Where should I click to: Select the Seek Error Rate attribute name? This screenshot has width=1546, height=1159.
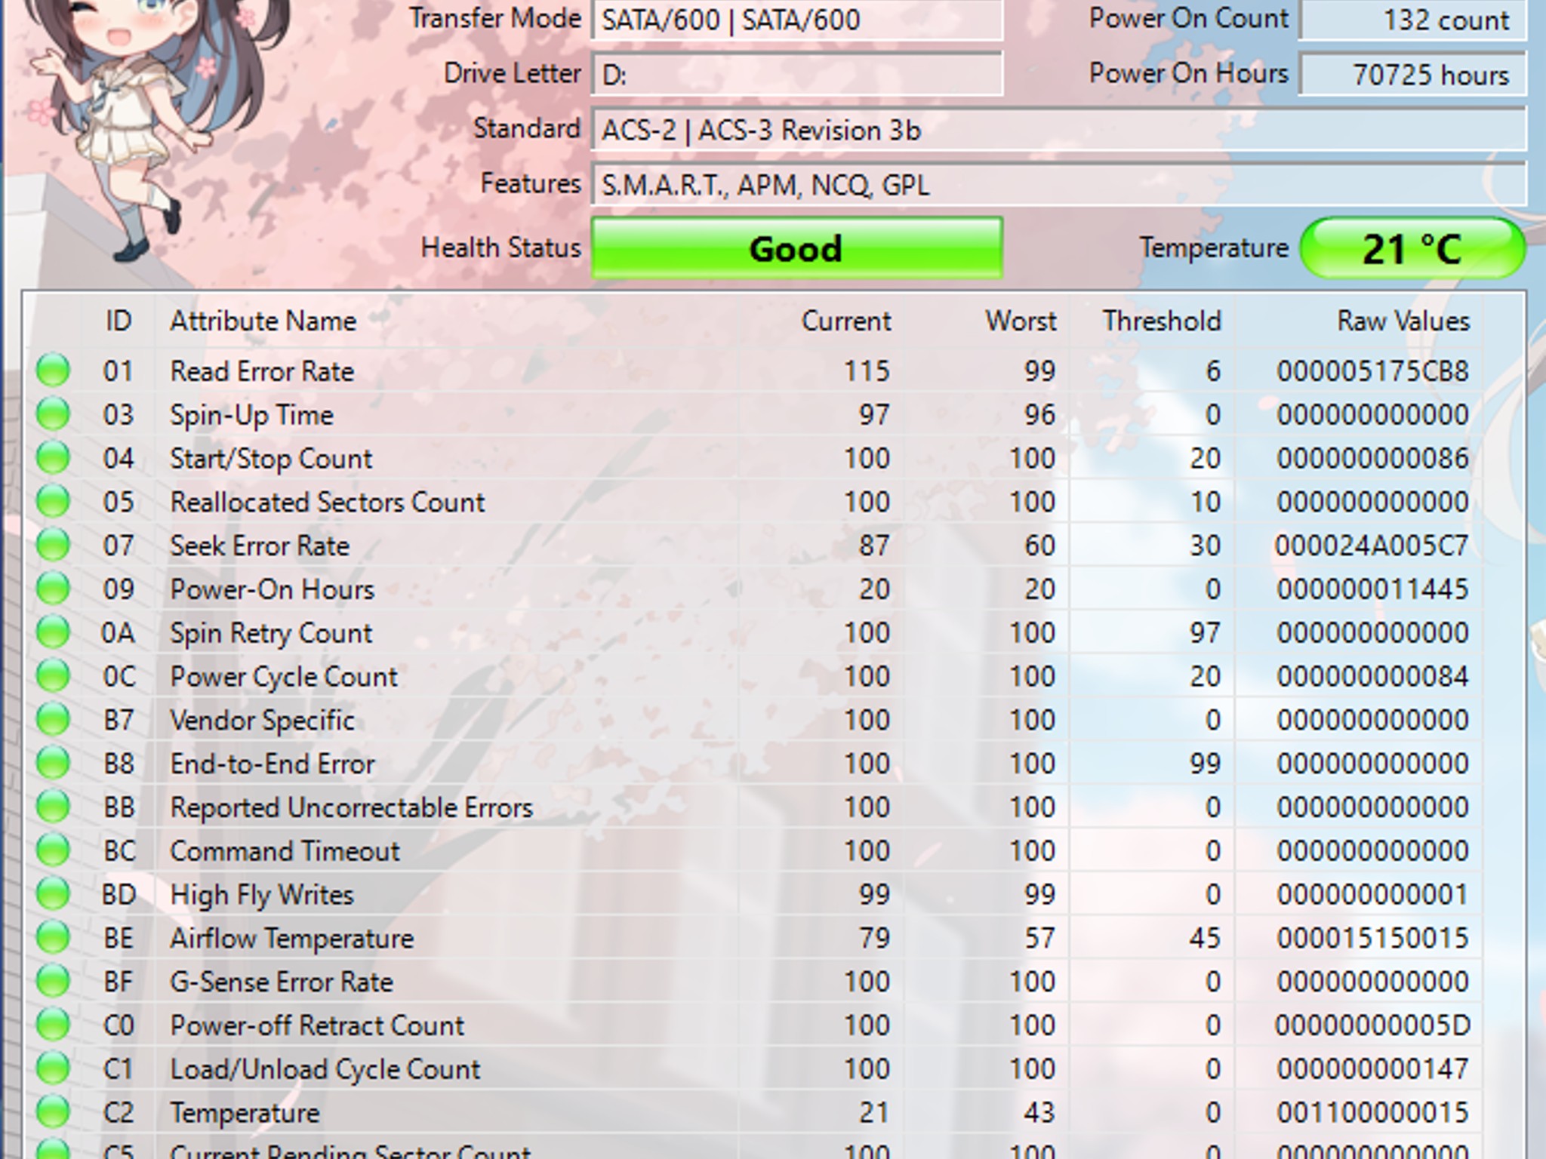260,546
